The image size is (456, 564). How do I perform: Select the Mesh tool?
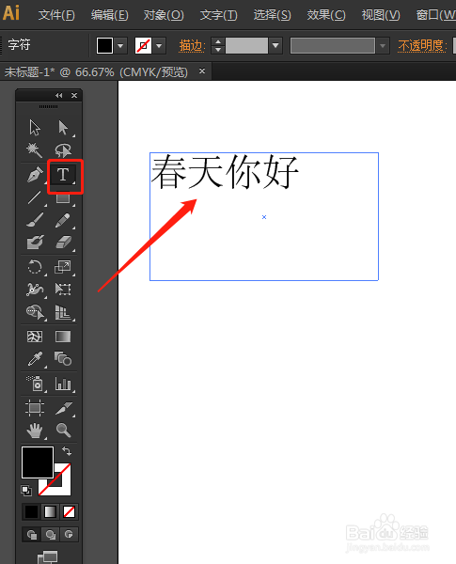coord(35,337)
